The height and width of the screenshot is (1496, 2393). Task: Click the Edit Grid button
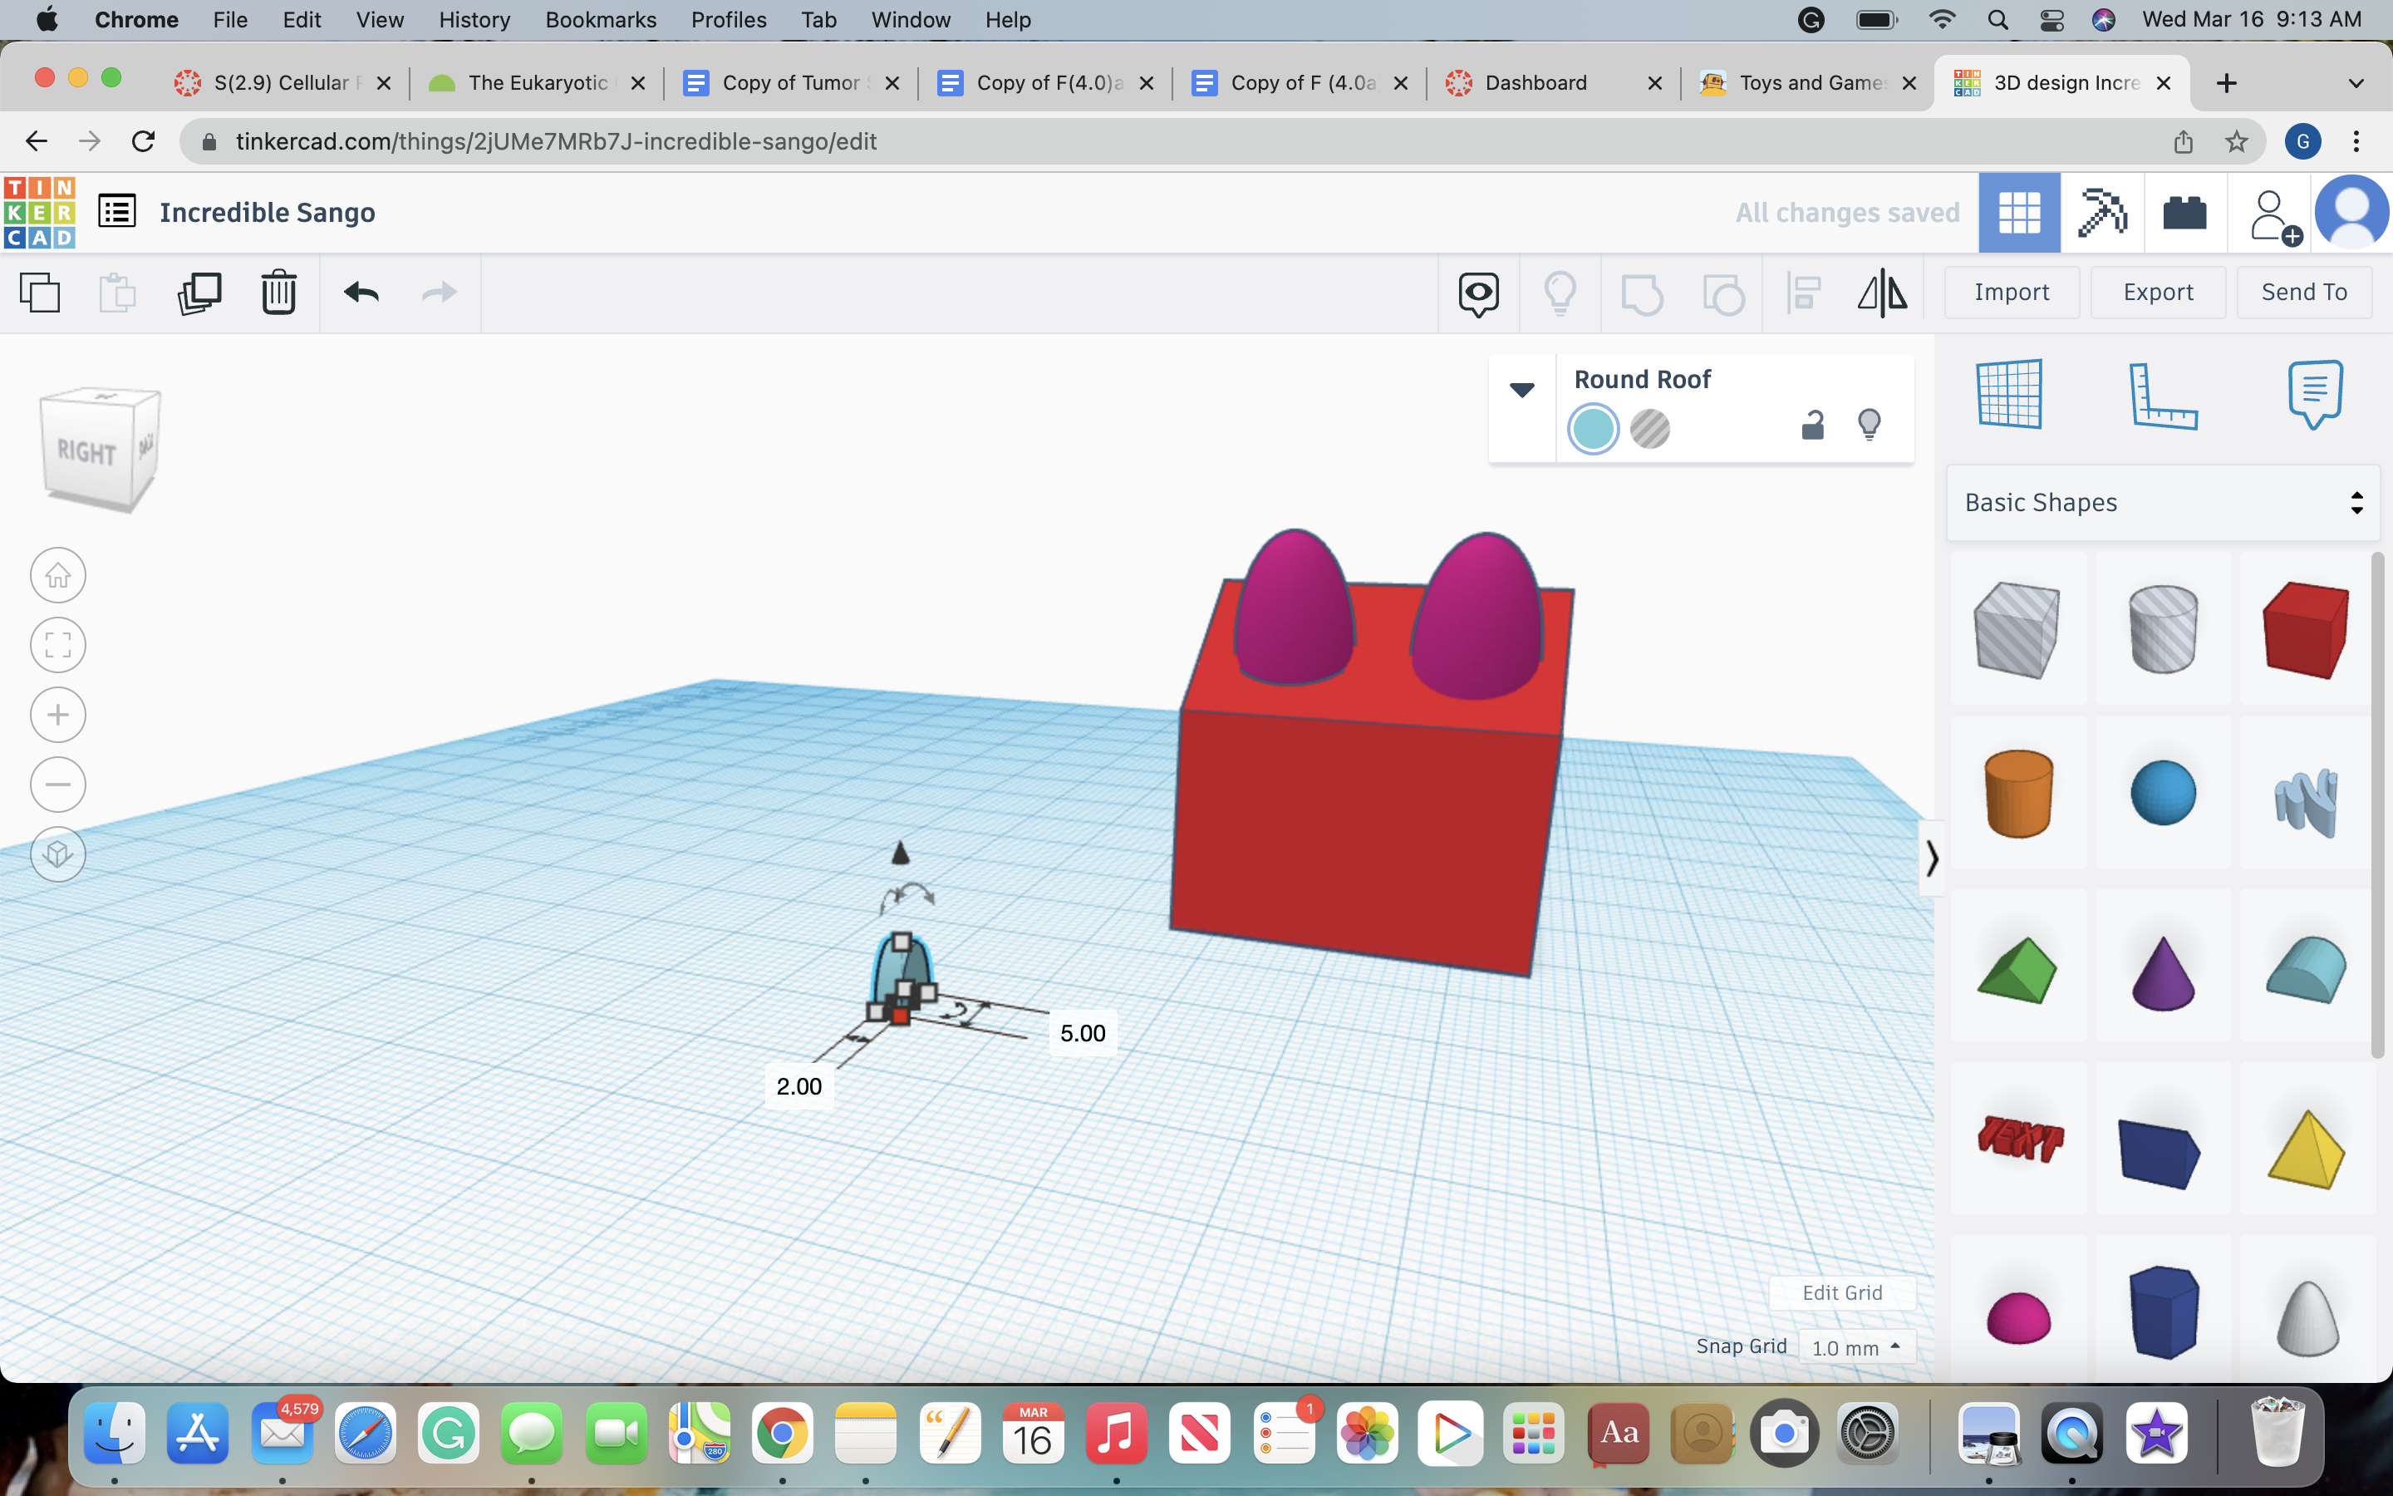(x=1841, y=1293)
